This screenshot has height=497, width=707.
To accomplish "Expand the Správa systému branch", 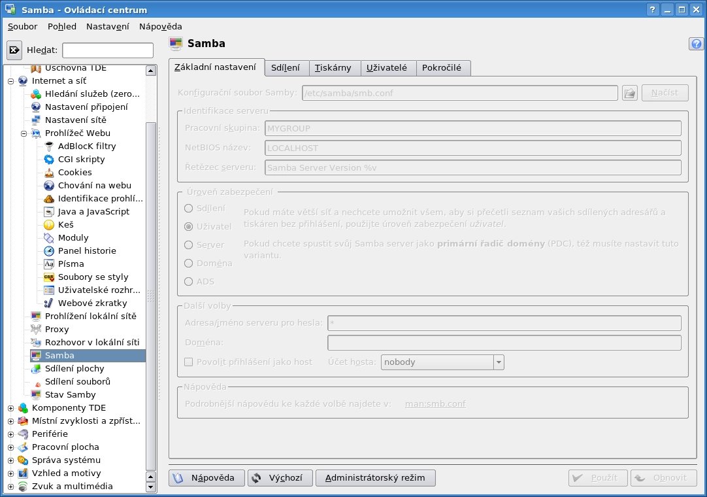I will [x=11, y=461].
